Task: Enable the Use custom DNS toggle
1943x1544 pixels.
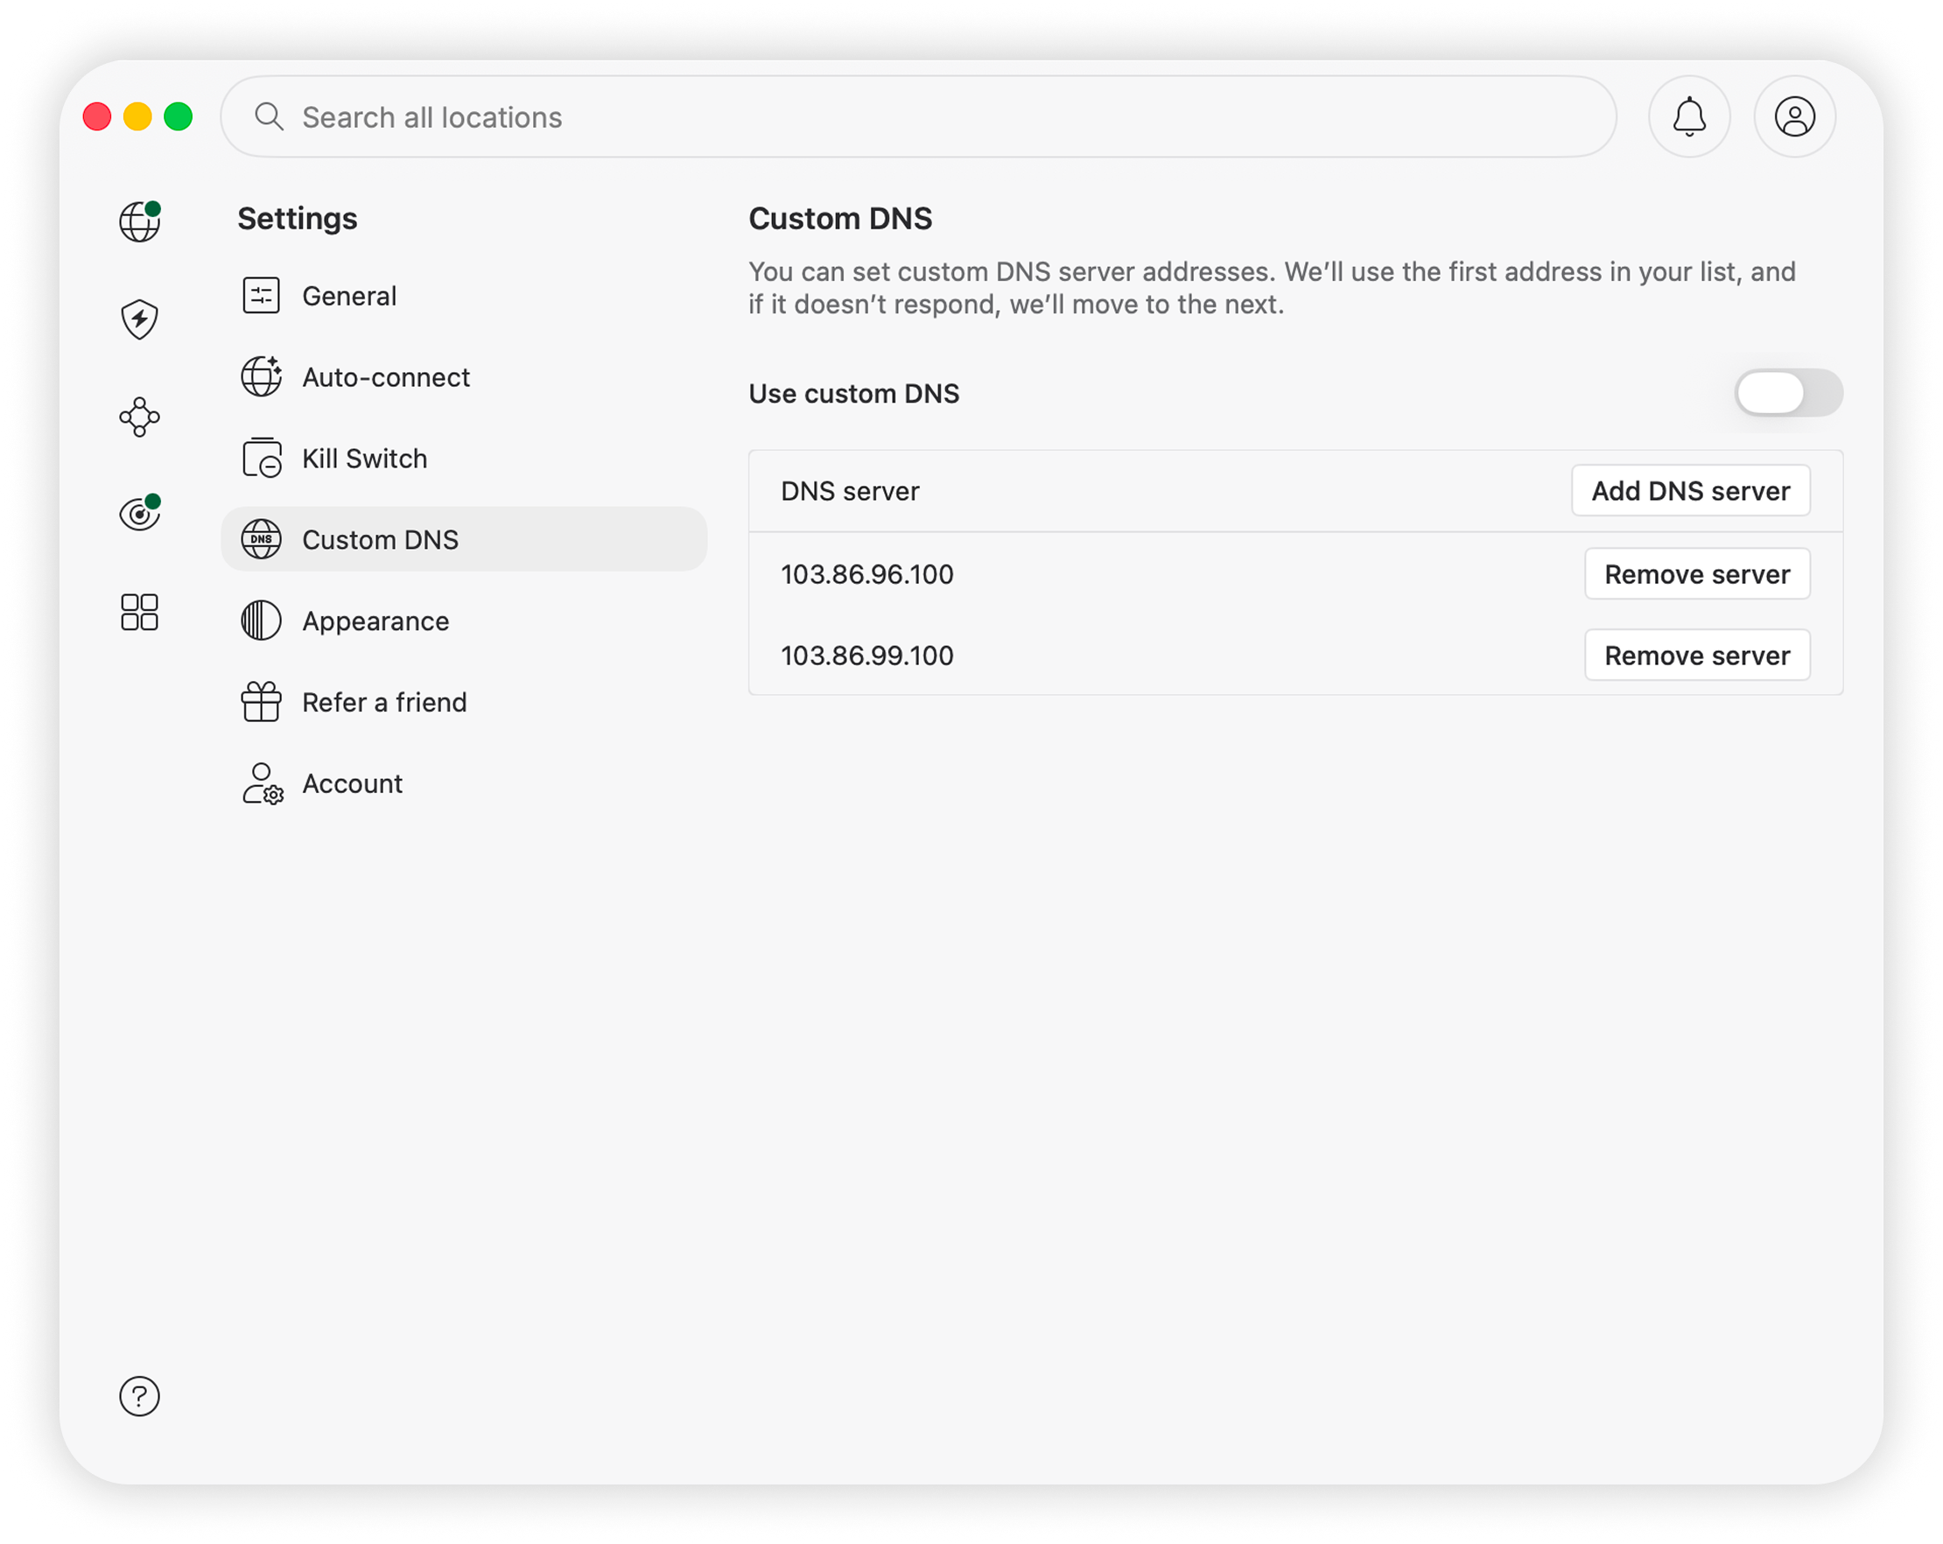Action: point(1788,393)
